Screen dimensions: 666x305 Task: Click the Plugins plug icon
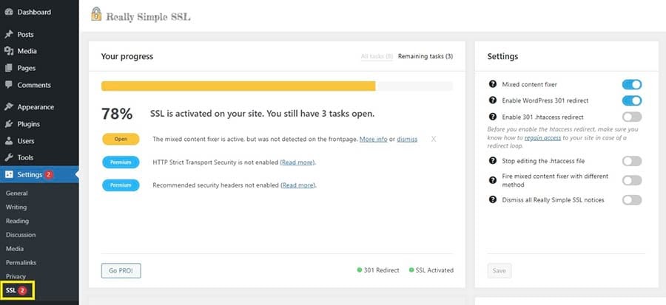tap(9, 124)
